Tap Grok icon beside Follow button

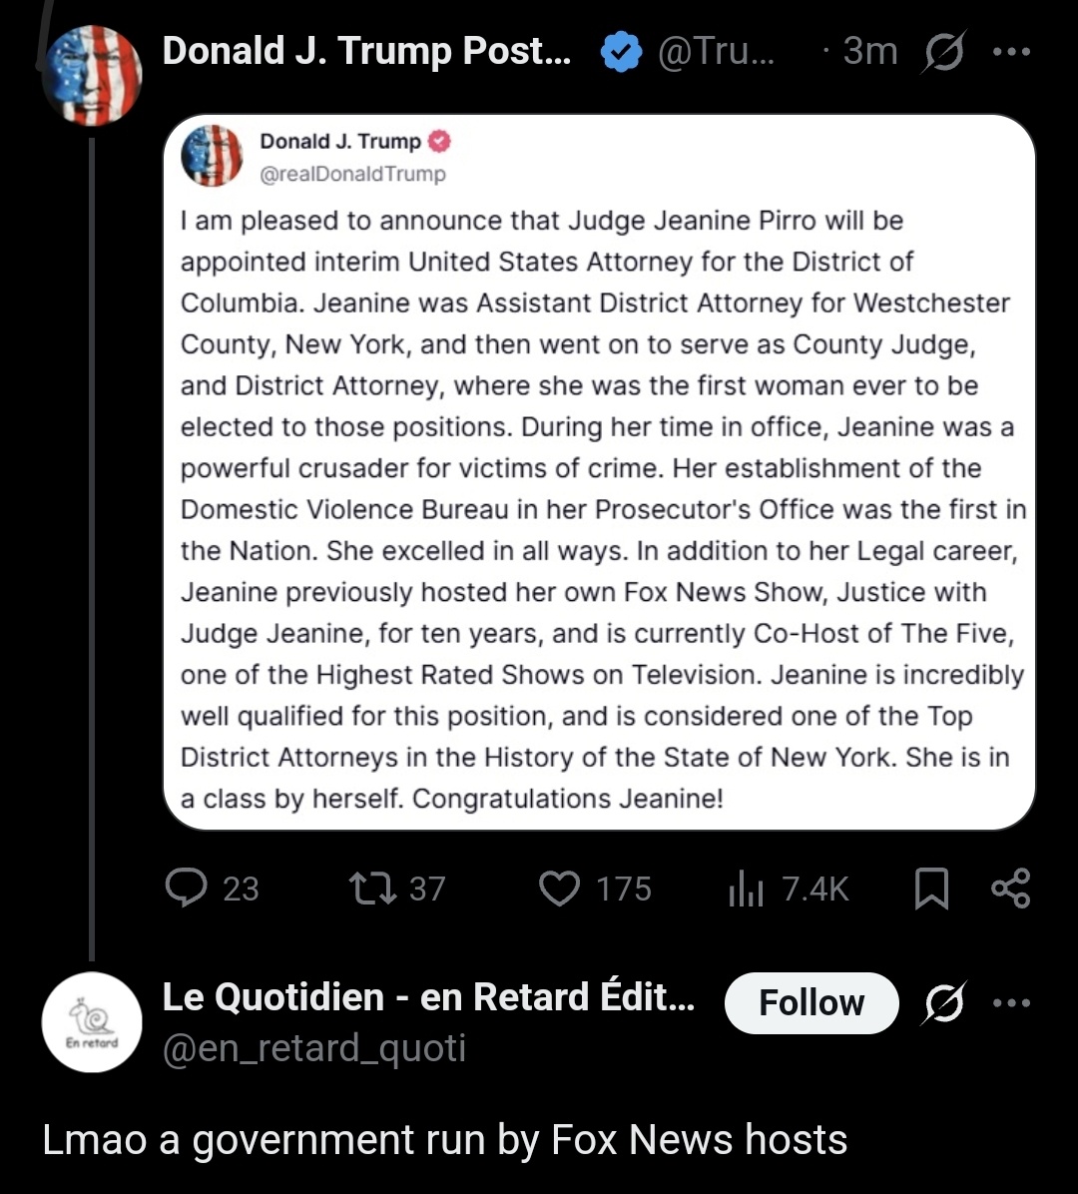(944, 1002)
